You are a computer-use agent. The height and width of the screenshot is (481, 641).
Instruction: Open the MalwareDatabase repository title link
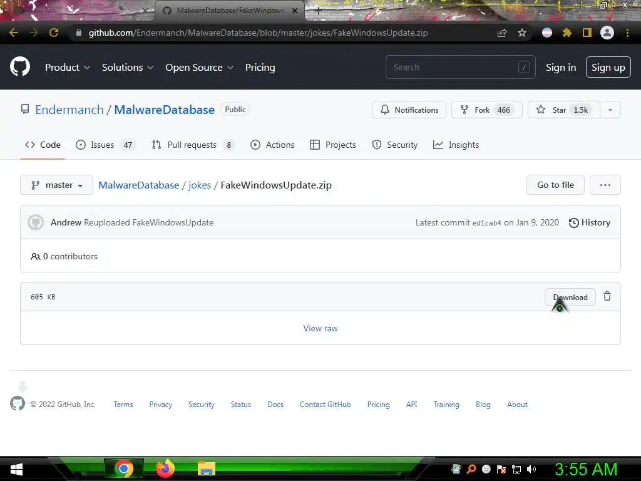(x=165, y=110)
